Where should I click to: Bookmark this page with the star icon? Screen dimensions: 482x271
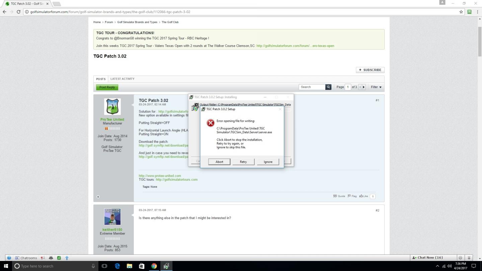pos(461,12)
